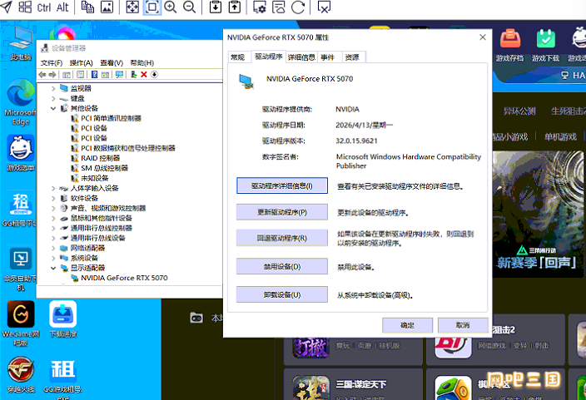Click the disconnect monitor X icon

(x=324, y=7)
